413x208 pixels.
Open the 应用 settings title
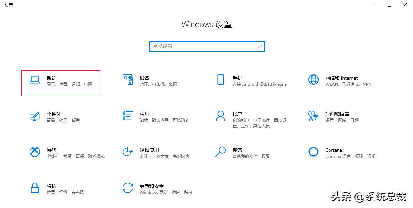pyautogui.click(x=145, y=114)
